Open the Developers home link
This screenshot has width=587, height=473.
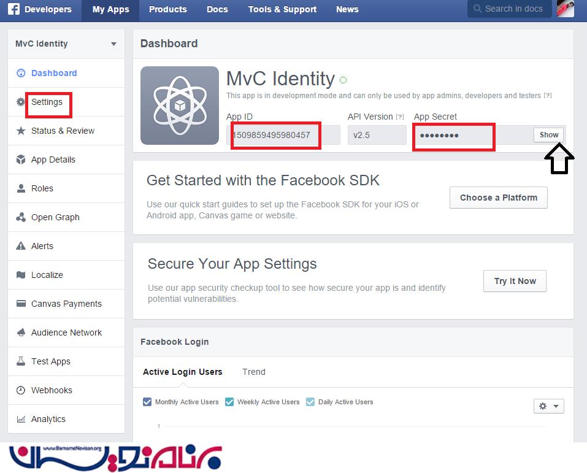(48, 9)
